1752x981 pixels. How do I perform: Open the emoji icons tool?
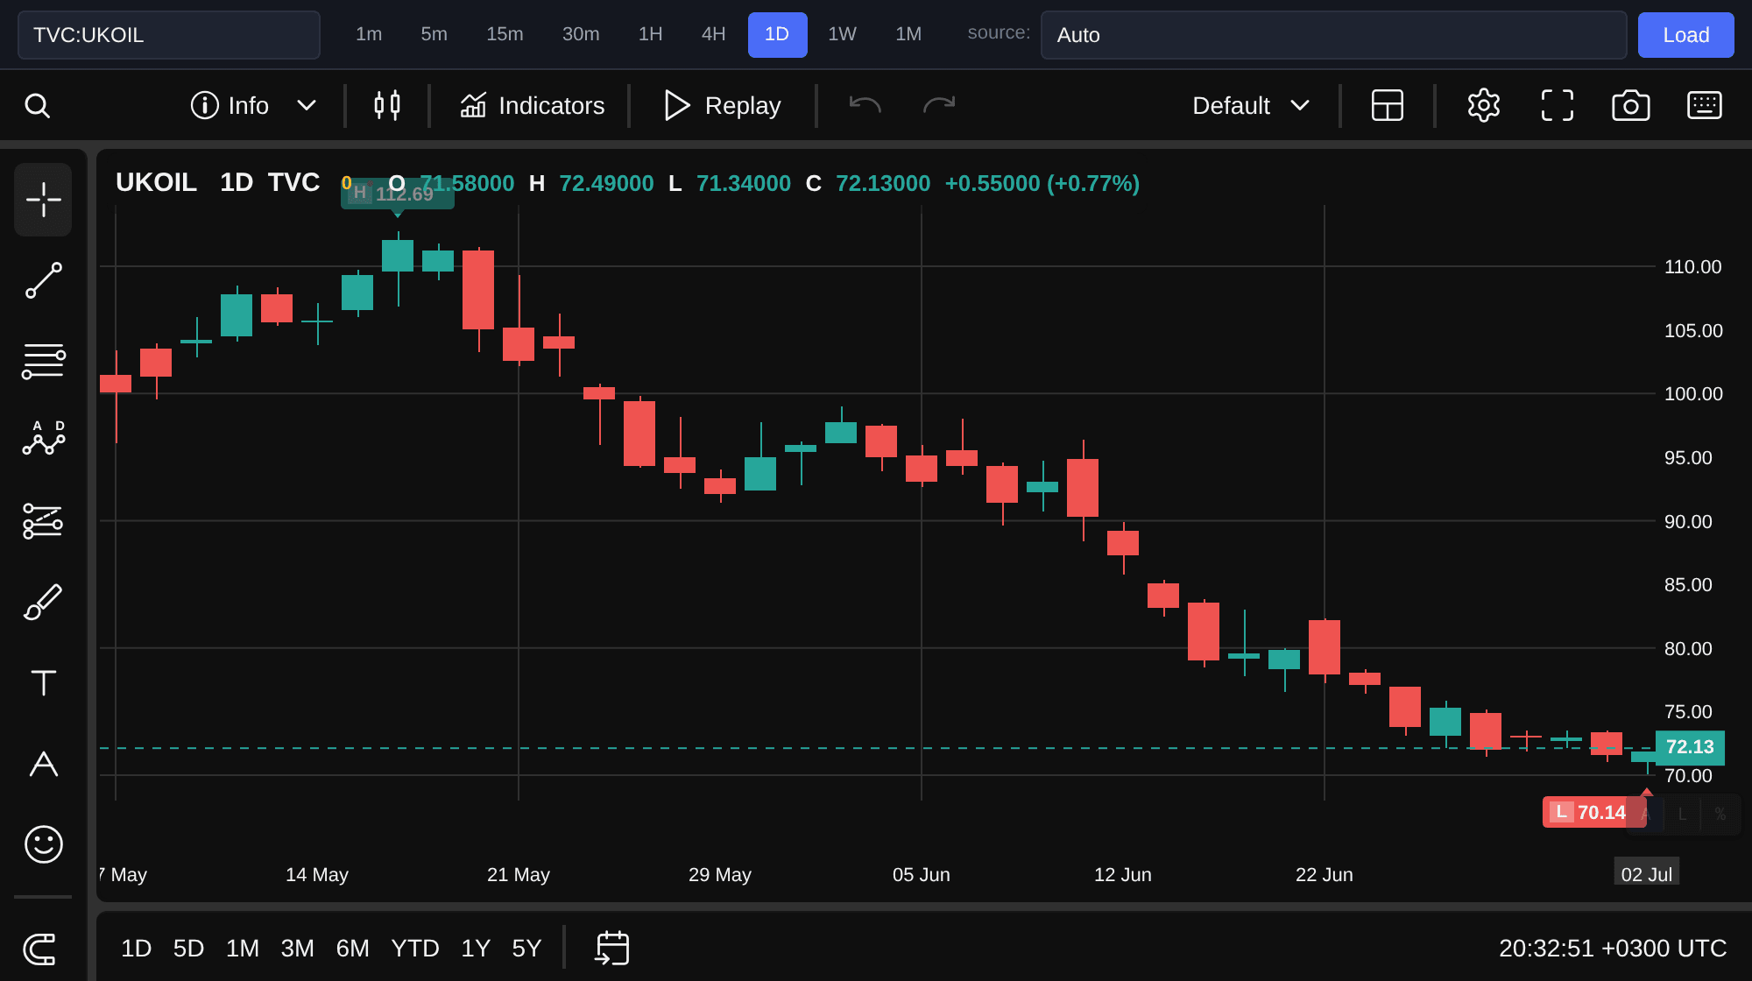43,844
